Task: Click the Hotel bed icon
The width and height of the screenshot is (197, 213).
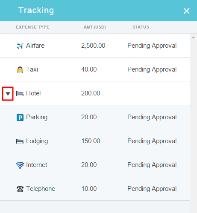Action: 20,94
